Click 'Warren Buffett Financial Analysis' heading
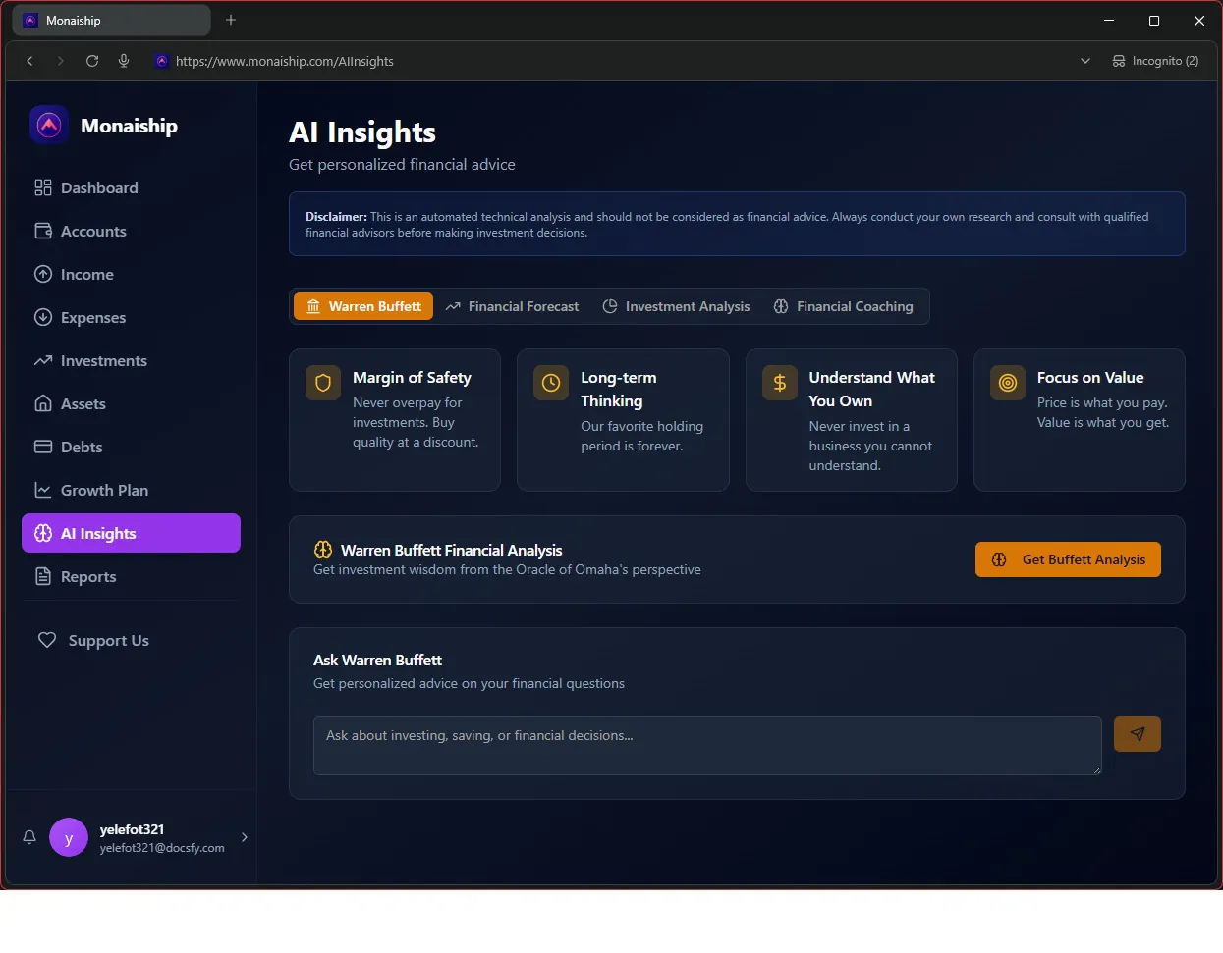1223x953 pixels. 452,551
